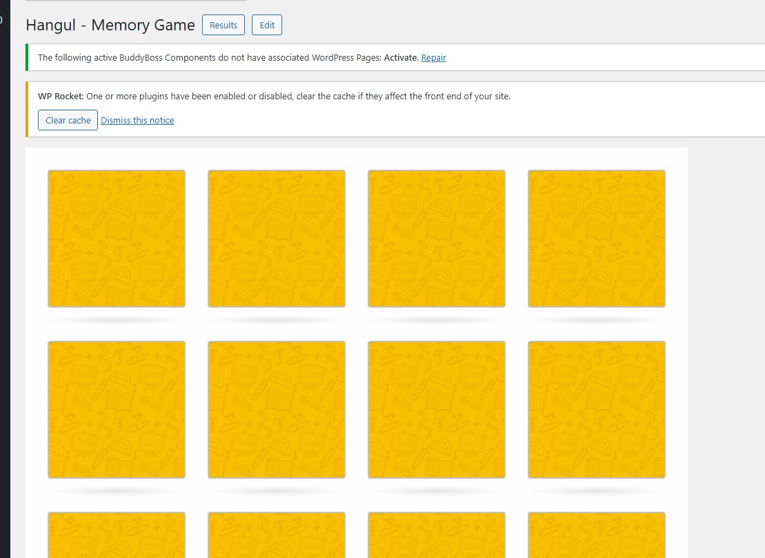Flip the fourth card in the bottom row
This screenshot has width=765, height=558.
597,535
